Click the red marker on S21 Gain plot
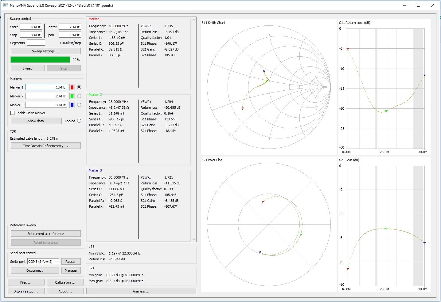 point(348,269)
